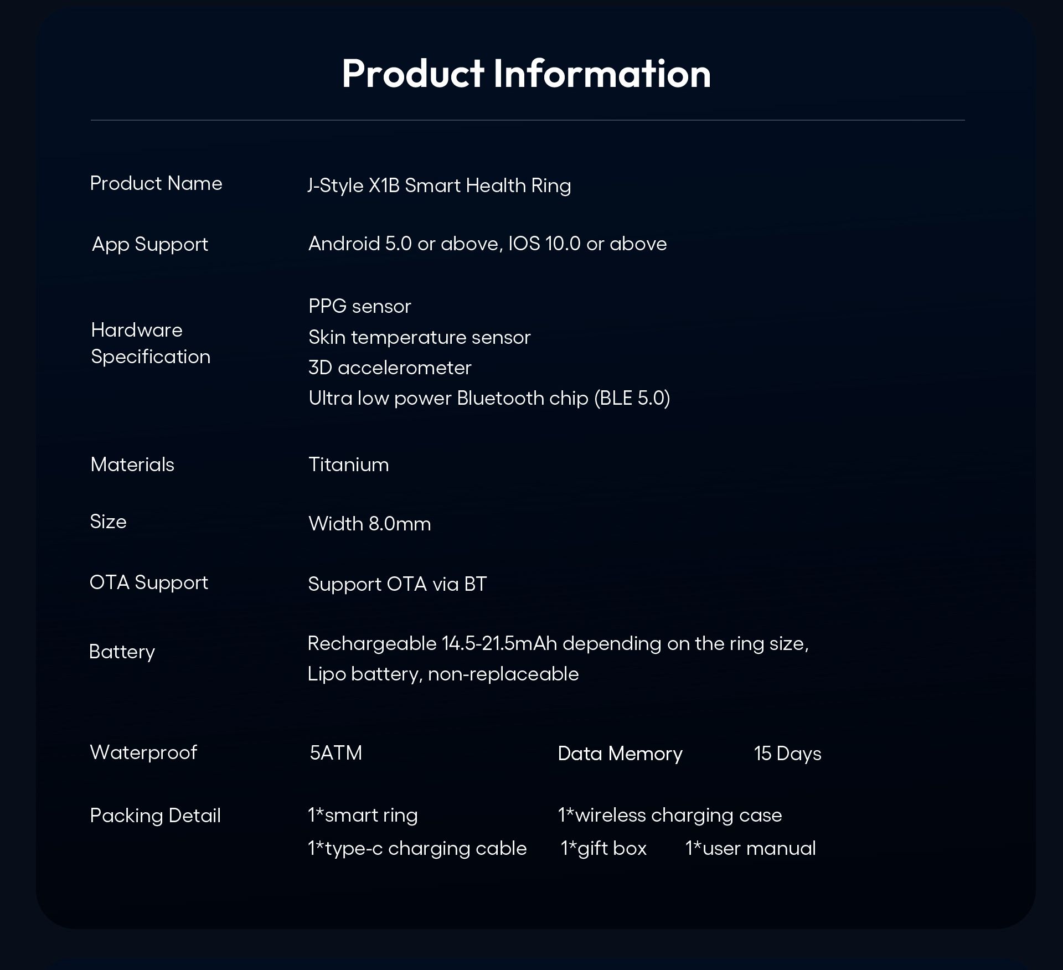Click Lipo battery, non-replaceable line
Viewport: 1063px width, 970px height.
pos(443,674)
